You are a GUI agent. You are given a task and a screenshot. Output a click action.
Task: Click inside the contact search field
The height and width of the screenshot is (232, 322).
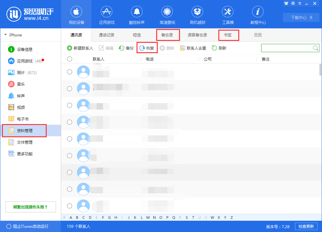(x=287, y=48)
